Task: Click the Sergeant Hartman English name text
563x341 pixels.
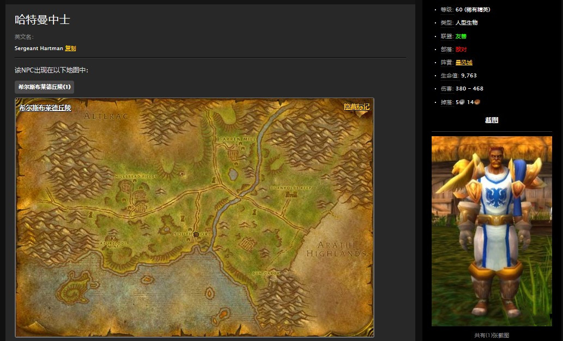Action: [39, 48]
